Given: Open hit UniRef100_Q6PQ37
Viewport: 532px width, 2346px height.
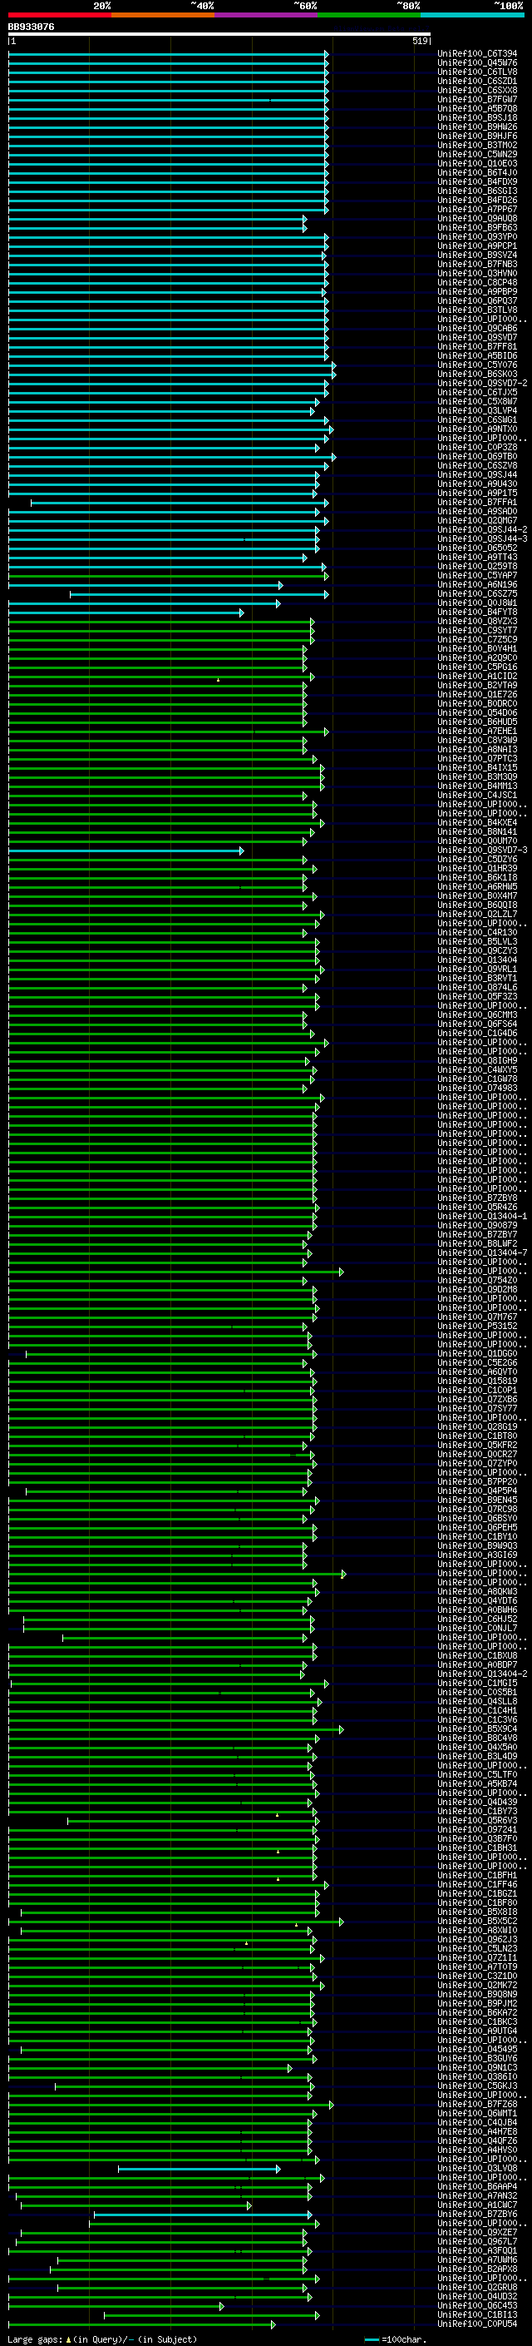Looking at the screenshot, I should pos(477,300).
